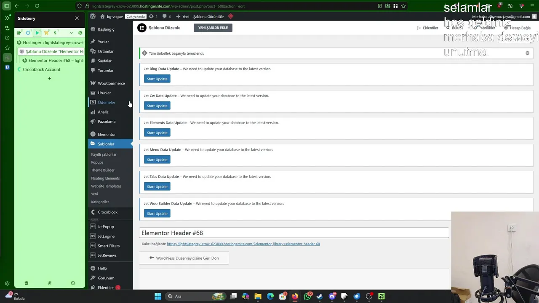Click the Elementor Header #68 title field
Screen dimensions: 539x303
(294, 233)
